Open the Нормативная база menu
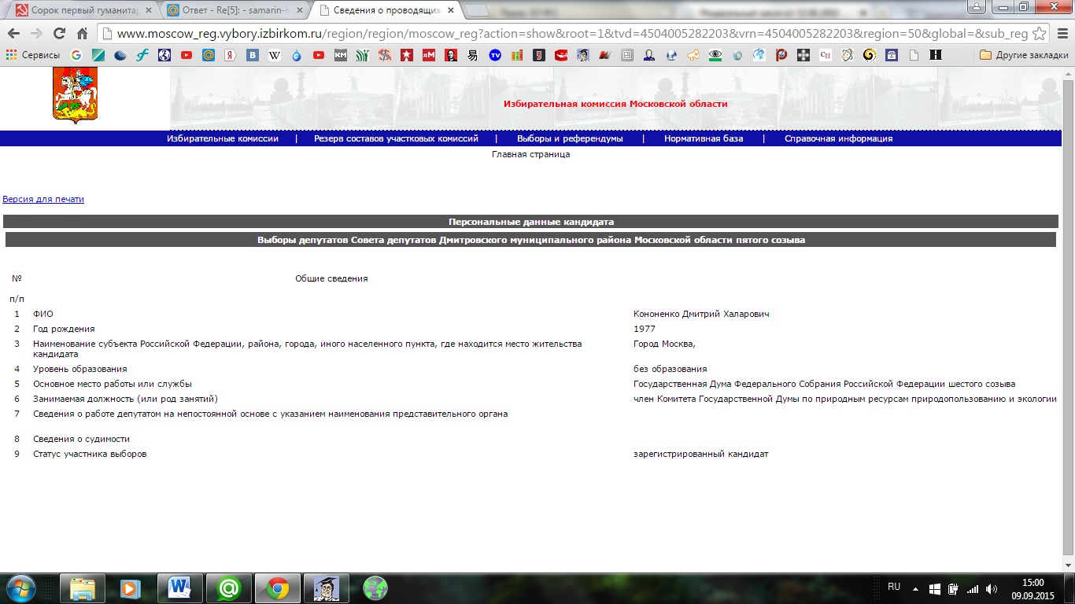This screenshot has width=1075, height=604. tap(704, 138)
